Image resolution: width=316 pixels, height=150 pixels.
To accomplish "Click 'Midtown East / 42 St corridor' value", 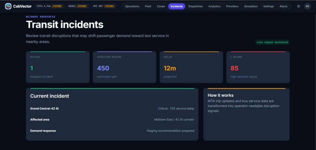I will (x=174, y=119).
